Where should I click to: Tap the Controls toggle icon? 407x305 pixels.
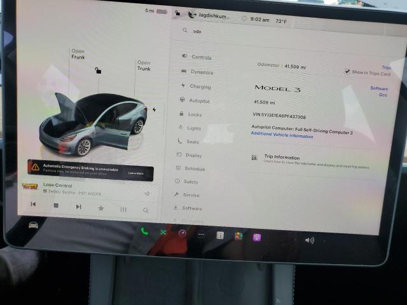point(184,56)
